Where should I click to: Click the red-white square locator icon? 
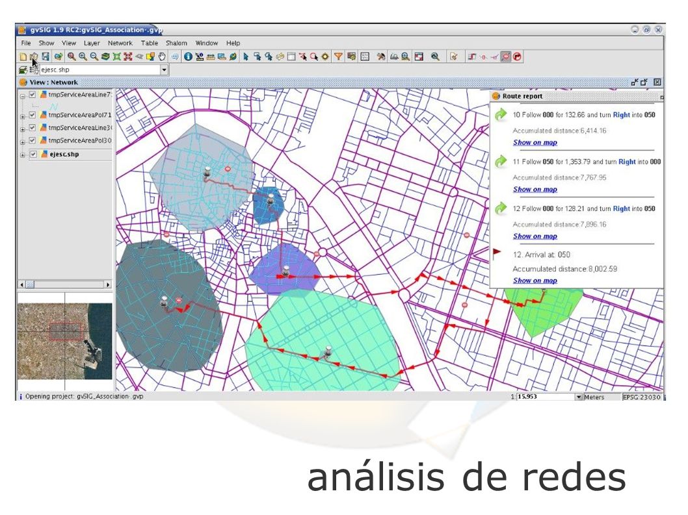coord(419,57)
